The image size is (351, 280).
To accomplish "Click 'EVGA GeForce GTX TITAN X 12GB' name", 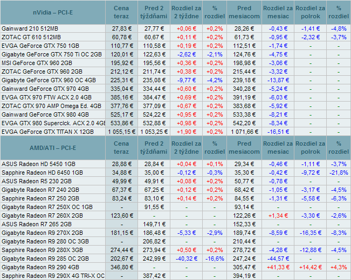I will [47, 132].
